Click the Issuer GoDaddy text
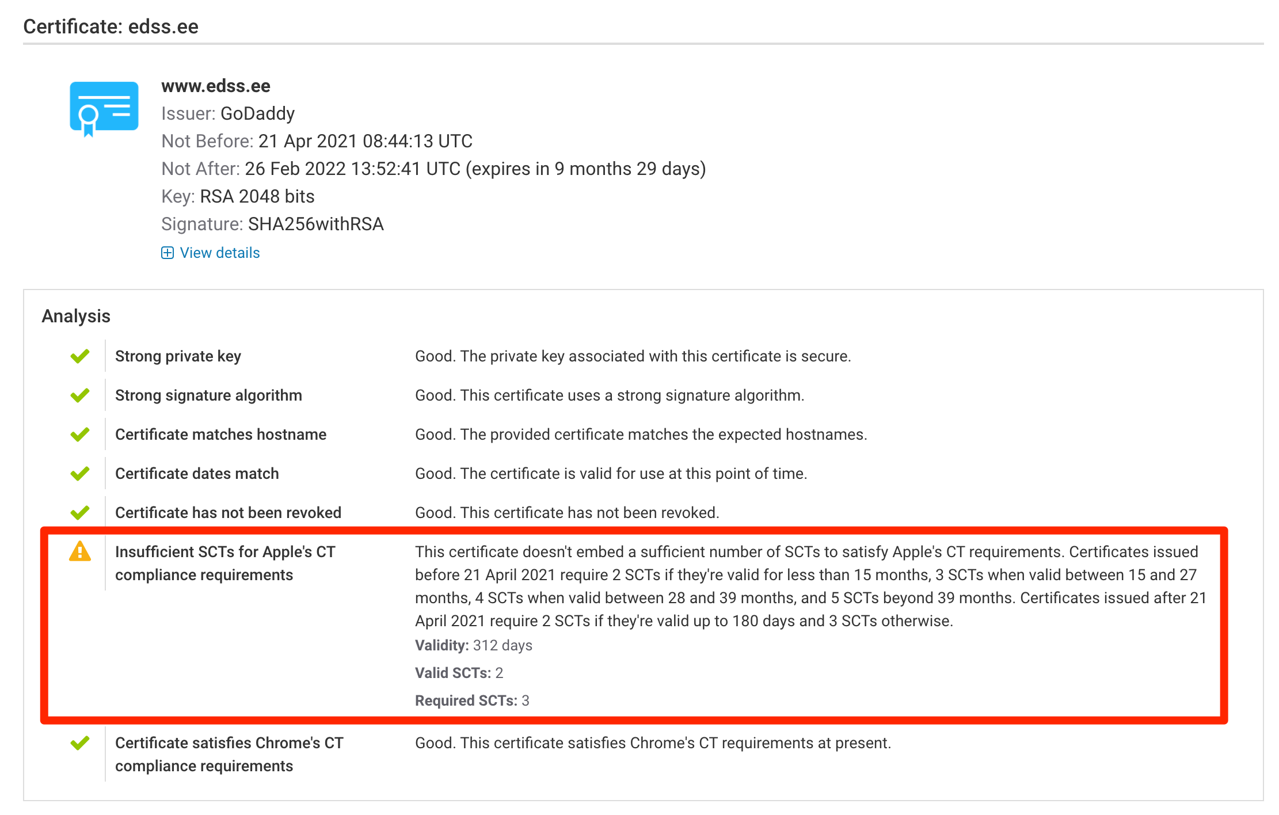Image resolution: width=1279 pixels, height=815 pixels. pos(228,113)
